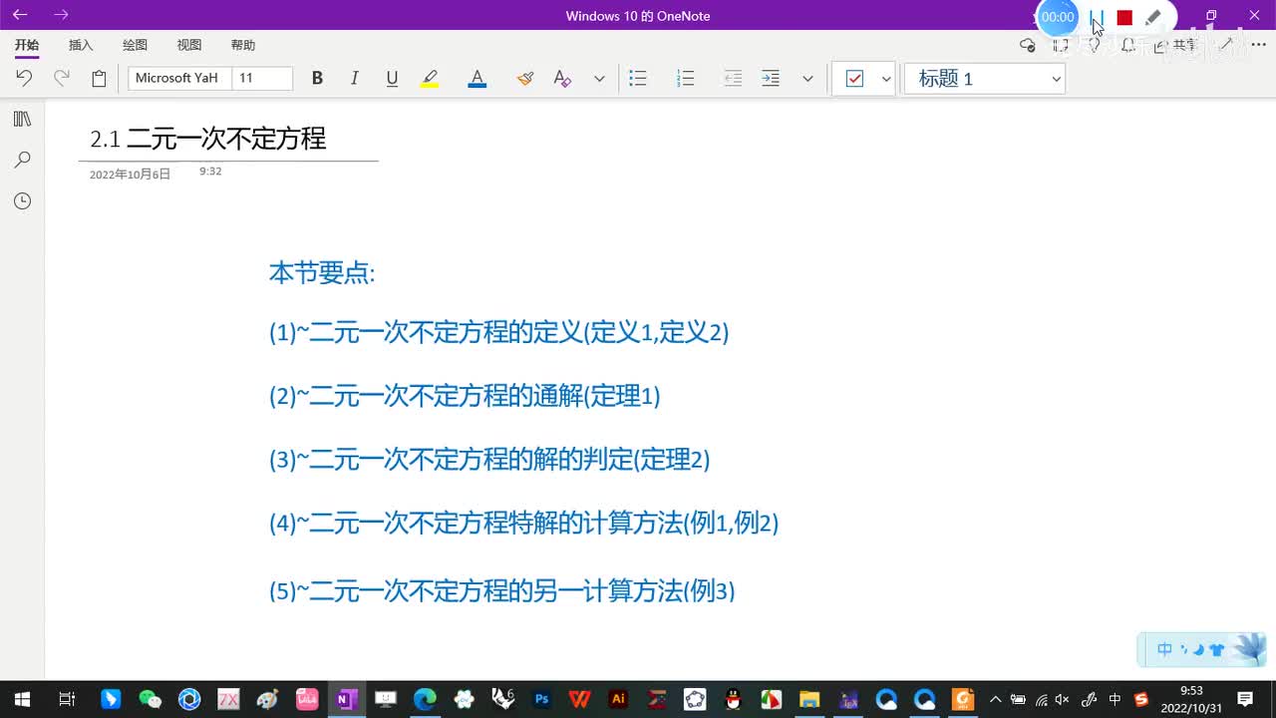Open Photoshop from the taskbar
The image size is (1276, 718).
541,699
